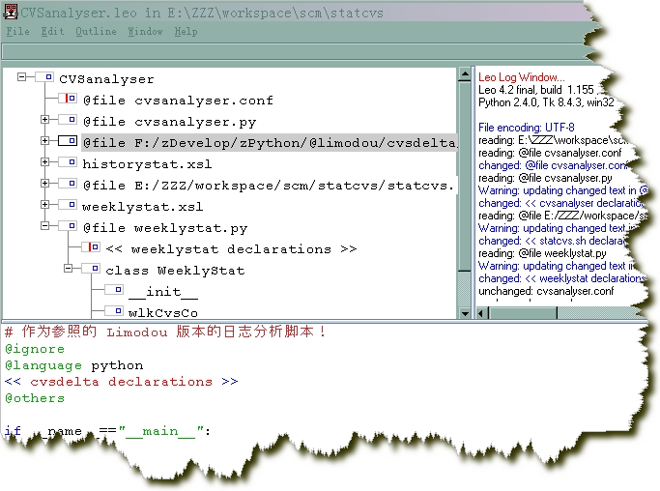Click 'reading: @file weeklystat.py' log line
The width and height of the screenshot is (660, 491).
click(542, 253)
